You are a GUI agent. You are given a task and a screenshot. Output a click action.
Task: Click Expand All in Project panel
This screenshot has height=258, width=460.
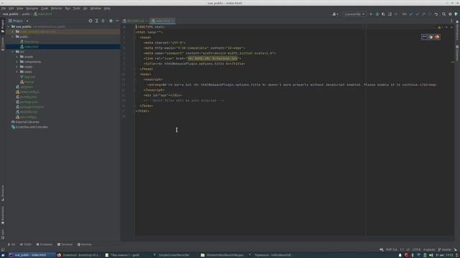click(96, 21)
